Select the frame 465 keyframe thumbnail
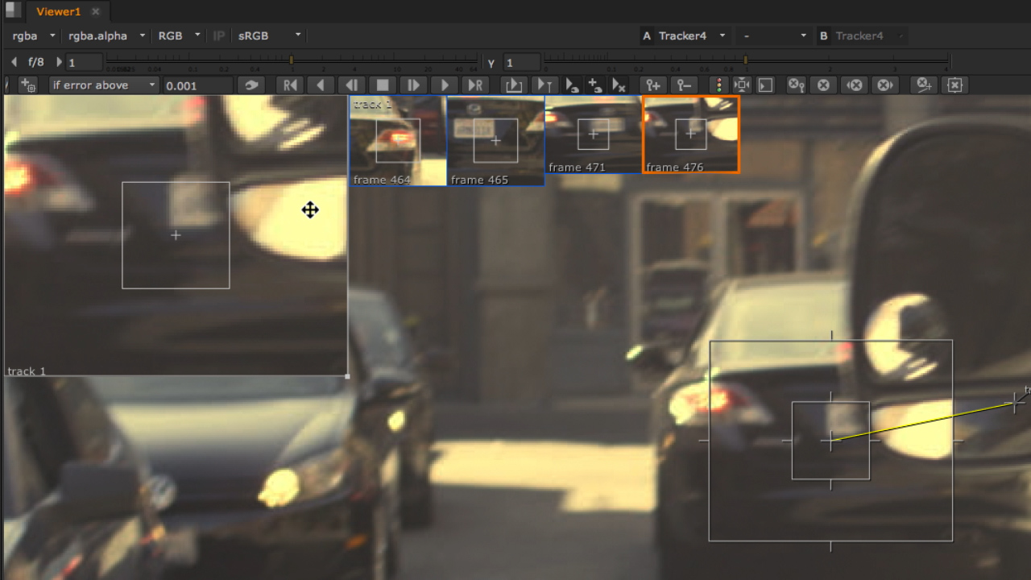The width and height of the screenshot is (1031, 580). 495,142
